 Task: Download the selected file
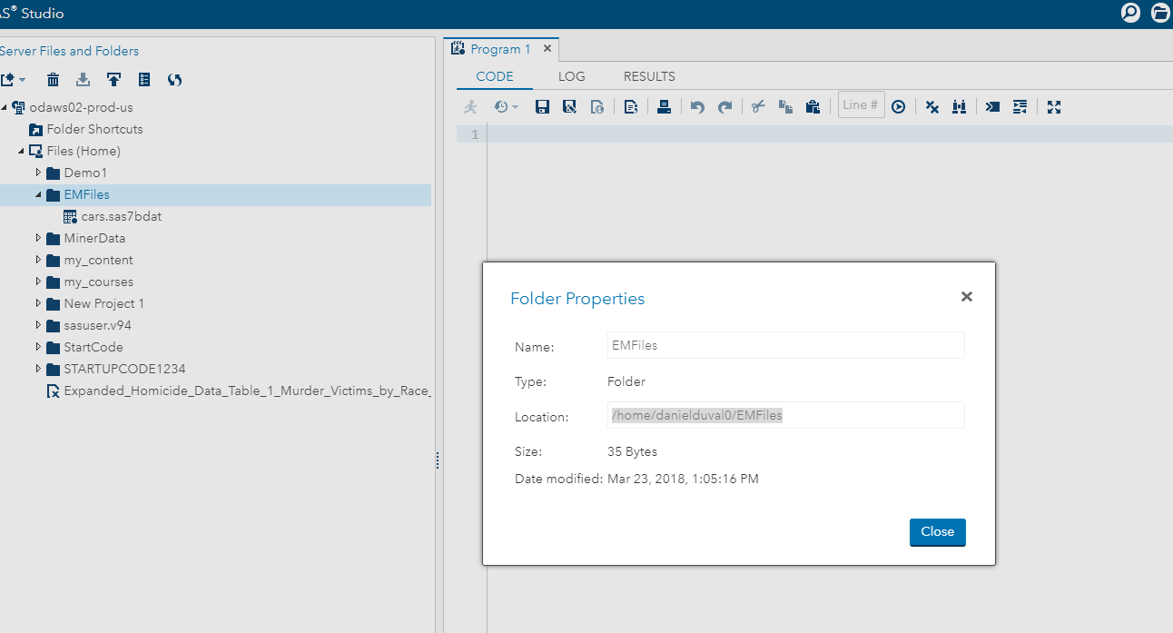83,80
